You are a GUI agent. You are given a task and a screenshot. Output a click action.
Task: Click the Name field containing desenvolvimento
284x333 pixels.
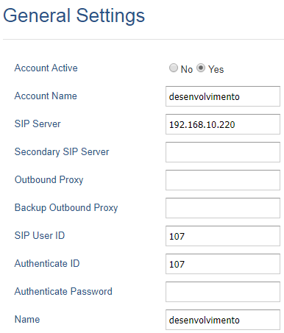(223, 320)
